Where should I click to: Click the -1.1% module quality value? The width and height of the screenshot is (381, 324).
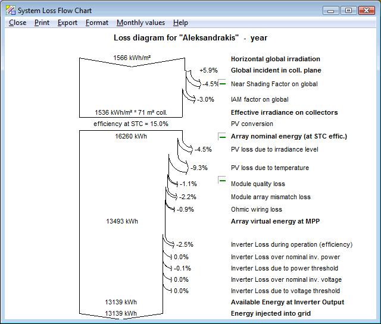(x=188, y=184)
